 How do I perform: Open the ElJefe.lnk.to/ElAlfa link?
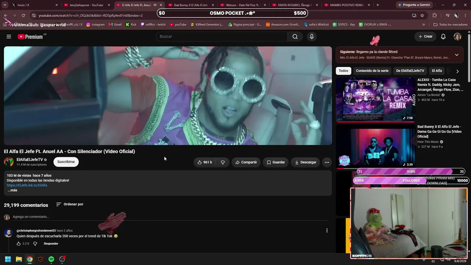27,185
